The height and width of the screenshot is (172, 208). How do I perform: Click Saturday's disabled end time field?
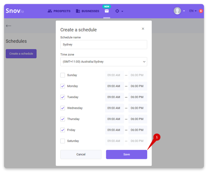click(x=138, y=141)
